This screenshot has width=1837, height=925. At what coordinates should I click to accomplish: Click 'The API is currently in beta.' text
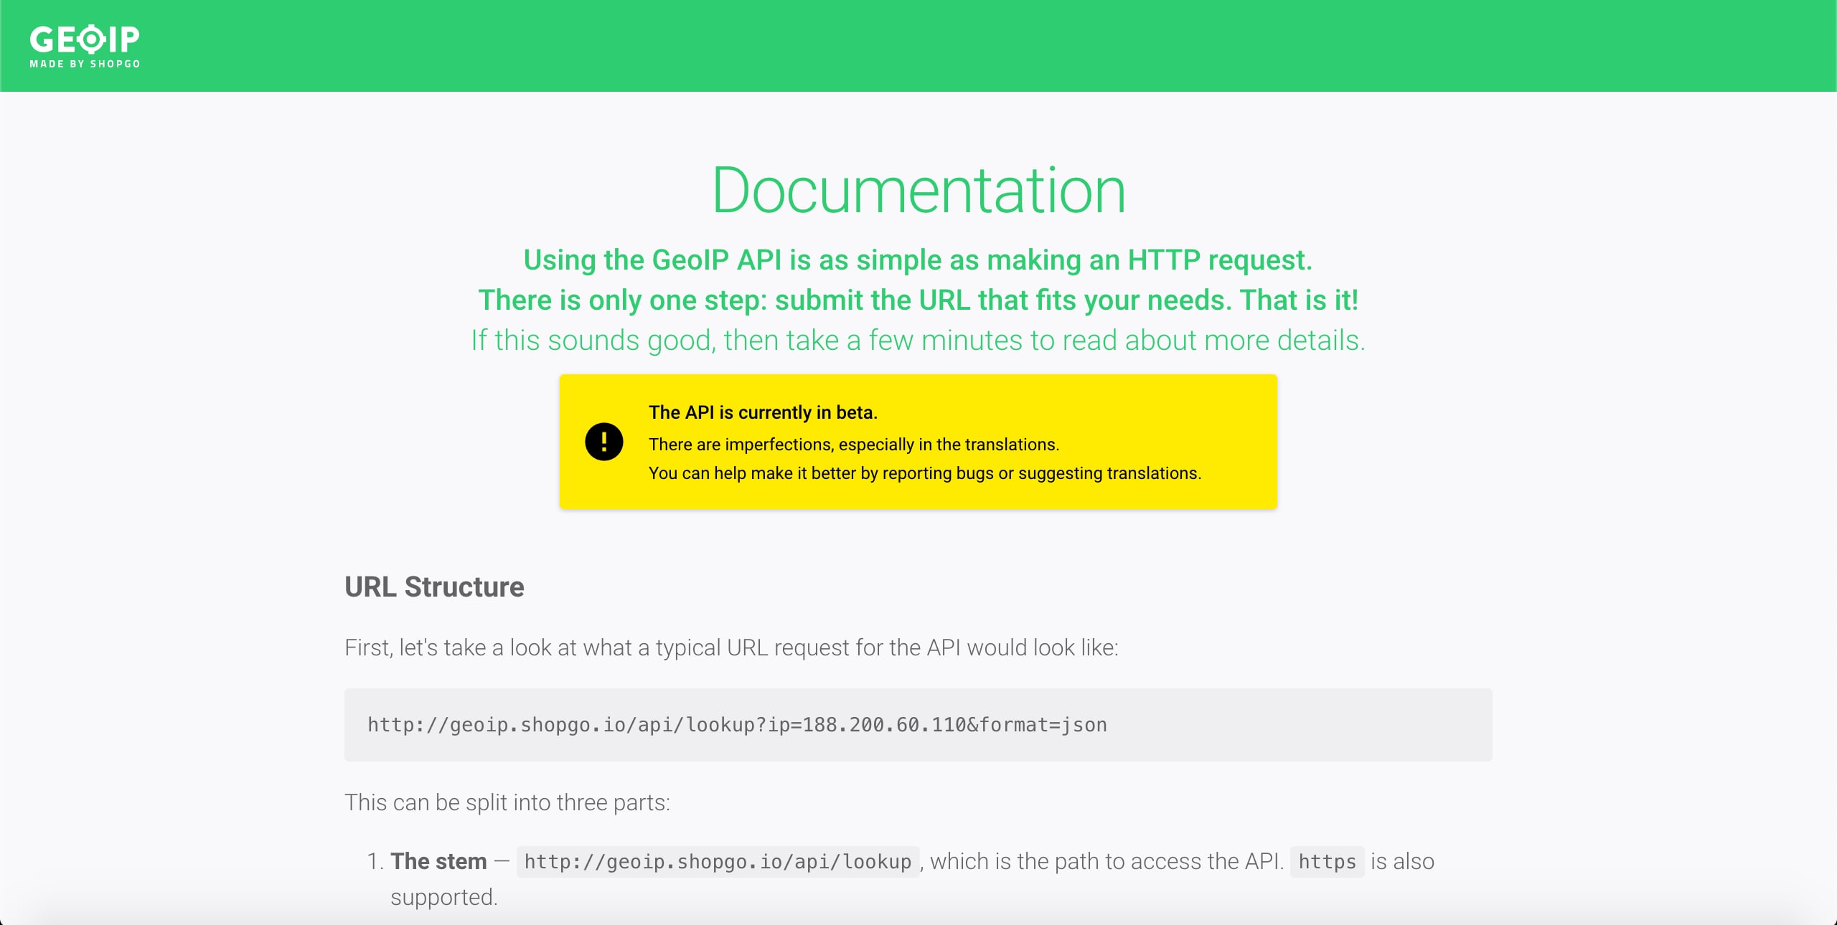click(763, 412)
